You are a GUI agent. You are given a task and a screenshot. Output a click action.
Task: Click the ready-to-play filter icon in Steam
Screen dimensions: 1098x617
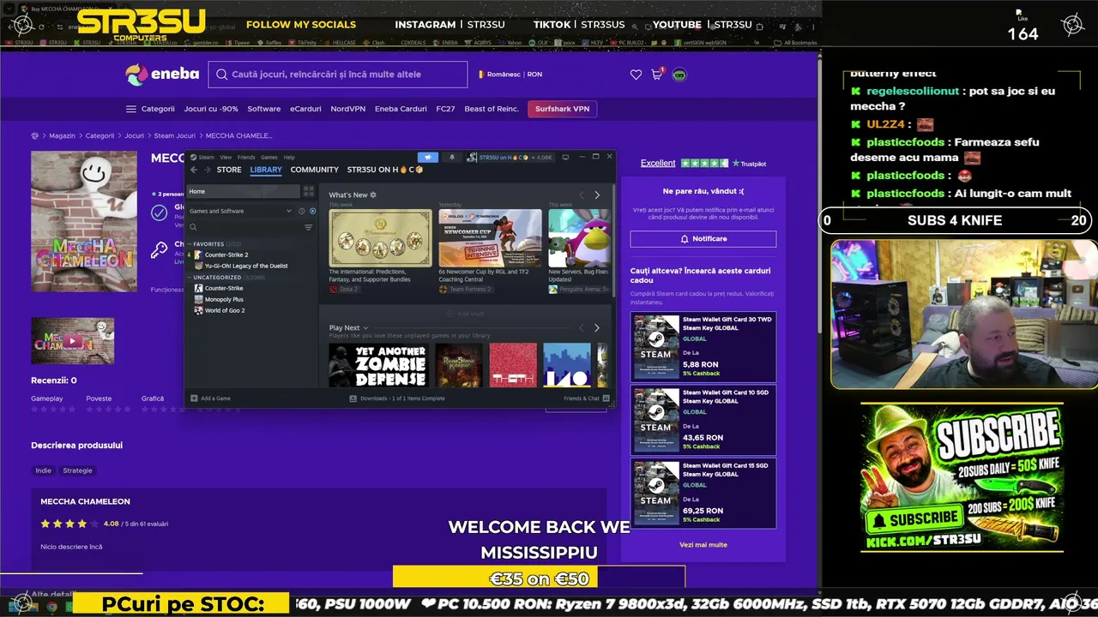312,211
